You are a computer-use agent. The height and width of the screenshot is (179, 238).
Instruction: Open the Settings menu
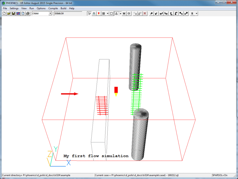(14, 8)
